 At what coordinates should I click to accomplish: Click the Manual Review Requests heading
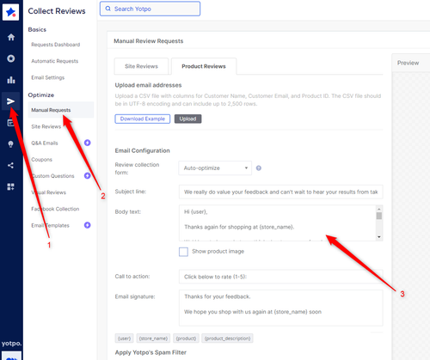tap(149, 41)
